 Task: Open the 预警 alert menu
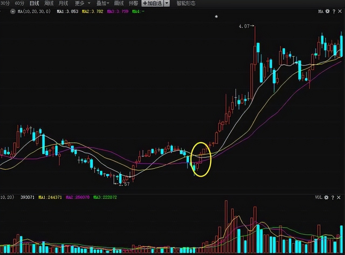tap(133, 3)
